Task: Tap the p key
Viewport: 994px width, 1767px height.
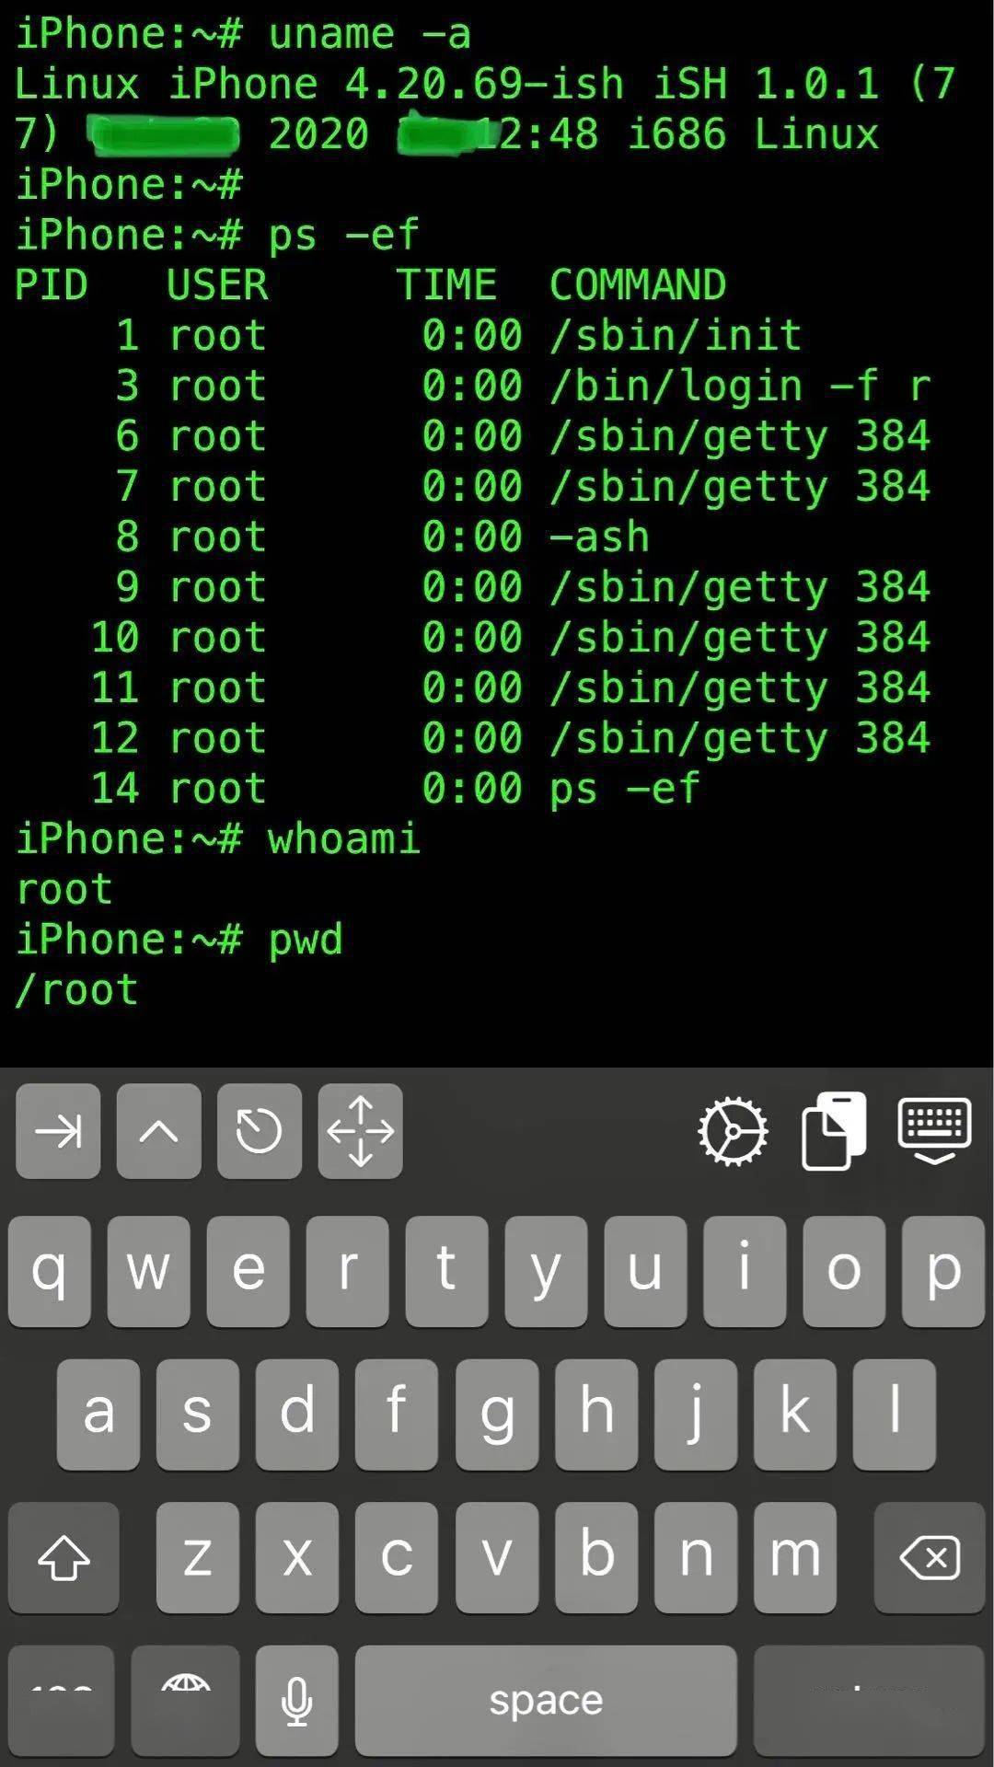Action: tap(943, 1271)
